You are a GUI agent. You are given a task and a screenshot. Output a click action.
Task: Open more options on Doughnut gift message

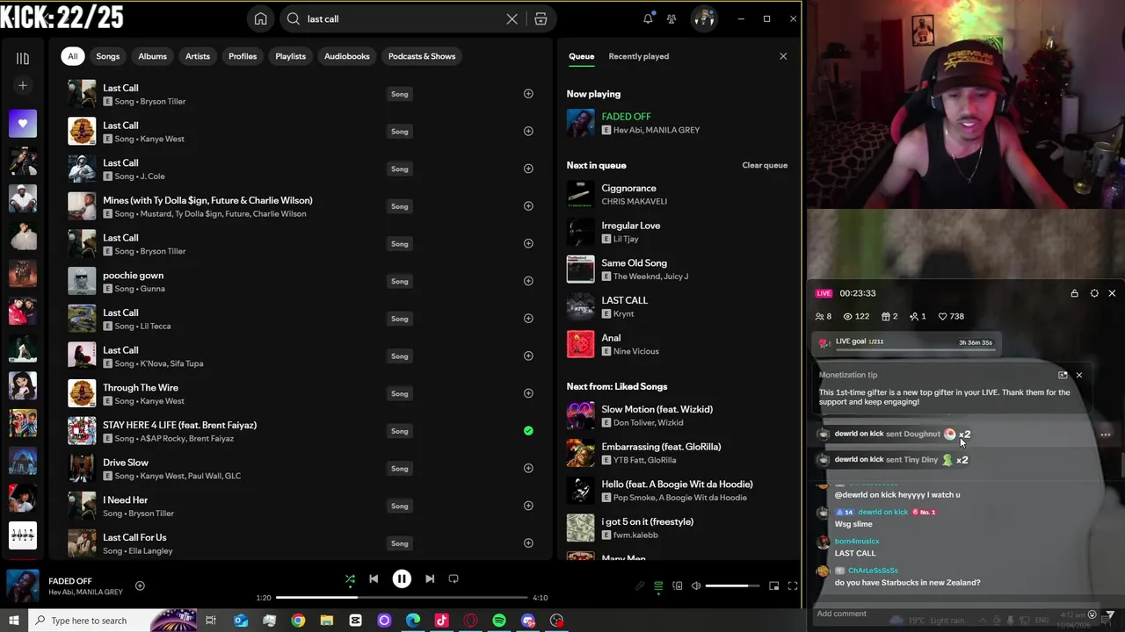coord(1106,434)
